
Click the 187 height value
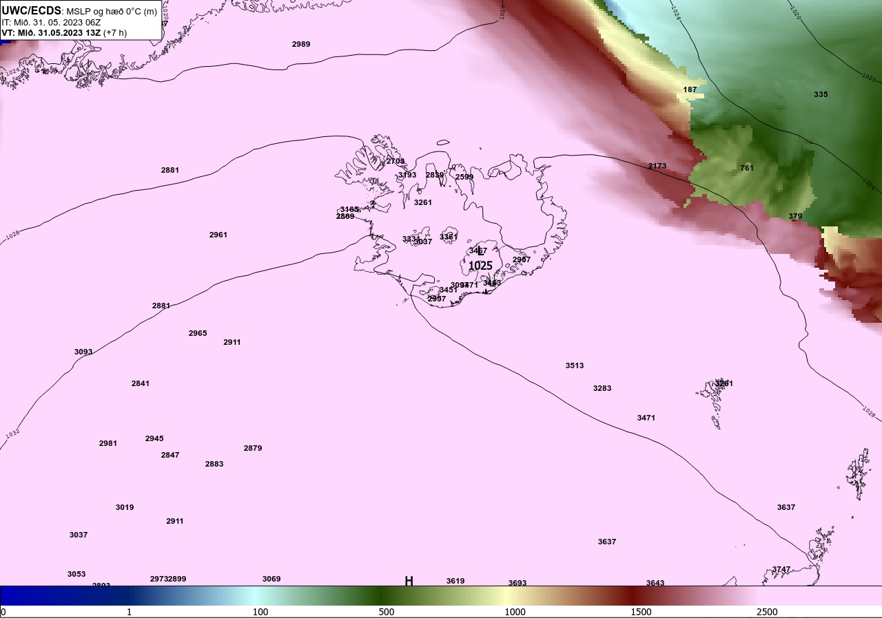[x=690, y=89]
